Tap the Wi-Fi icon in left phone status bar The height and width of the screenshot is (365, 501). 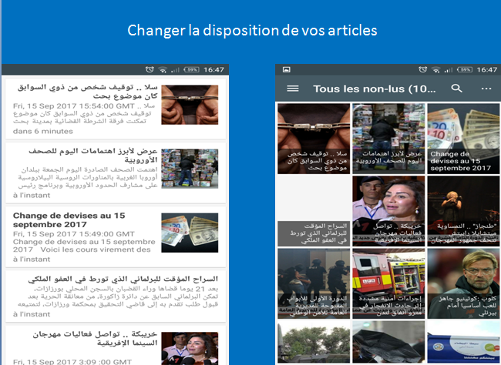[x=163, y=69]
